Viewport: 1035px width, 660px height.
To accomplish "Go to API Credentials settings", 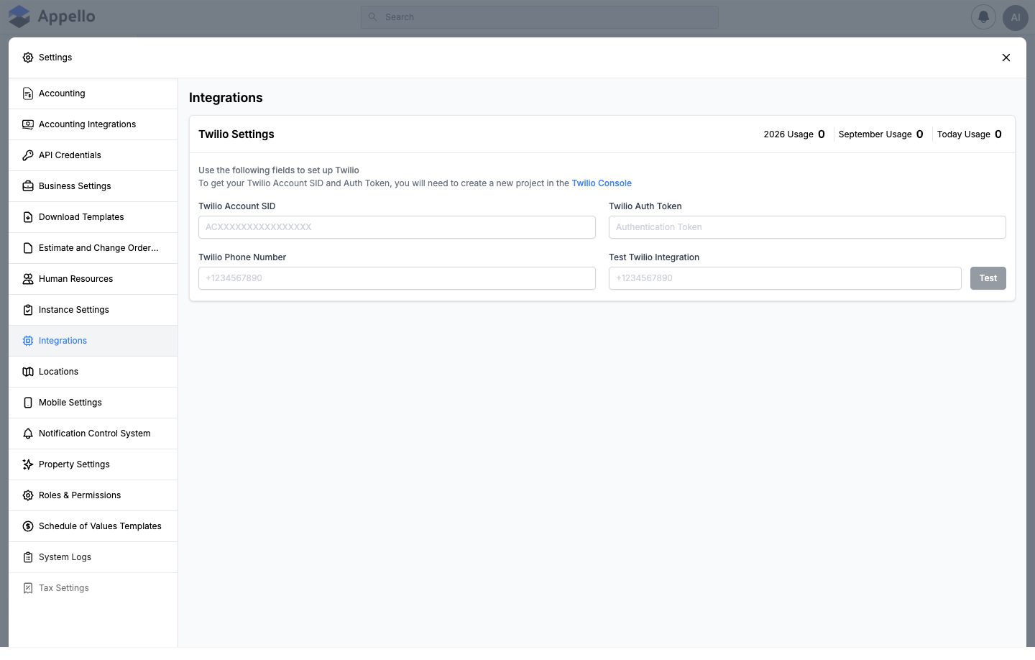I will pos(93,155).
